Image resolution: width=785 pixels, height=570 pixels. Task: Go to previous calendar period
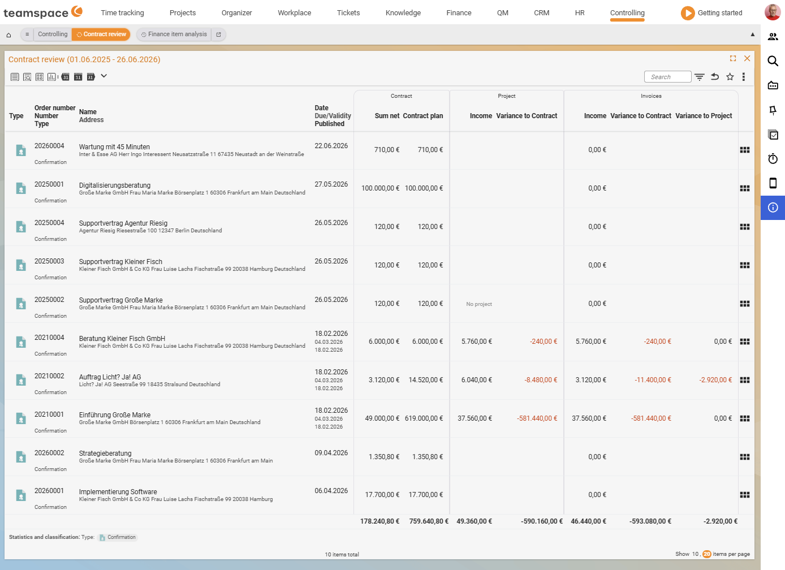click(x=66, y=77)
